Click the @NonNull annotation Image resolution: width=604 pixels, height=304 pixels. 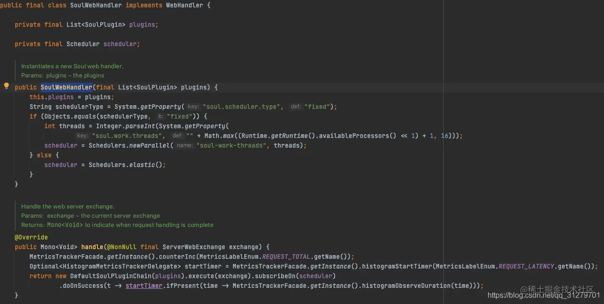tap(122, 247)
